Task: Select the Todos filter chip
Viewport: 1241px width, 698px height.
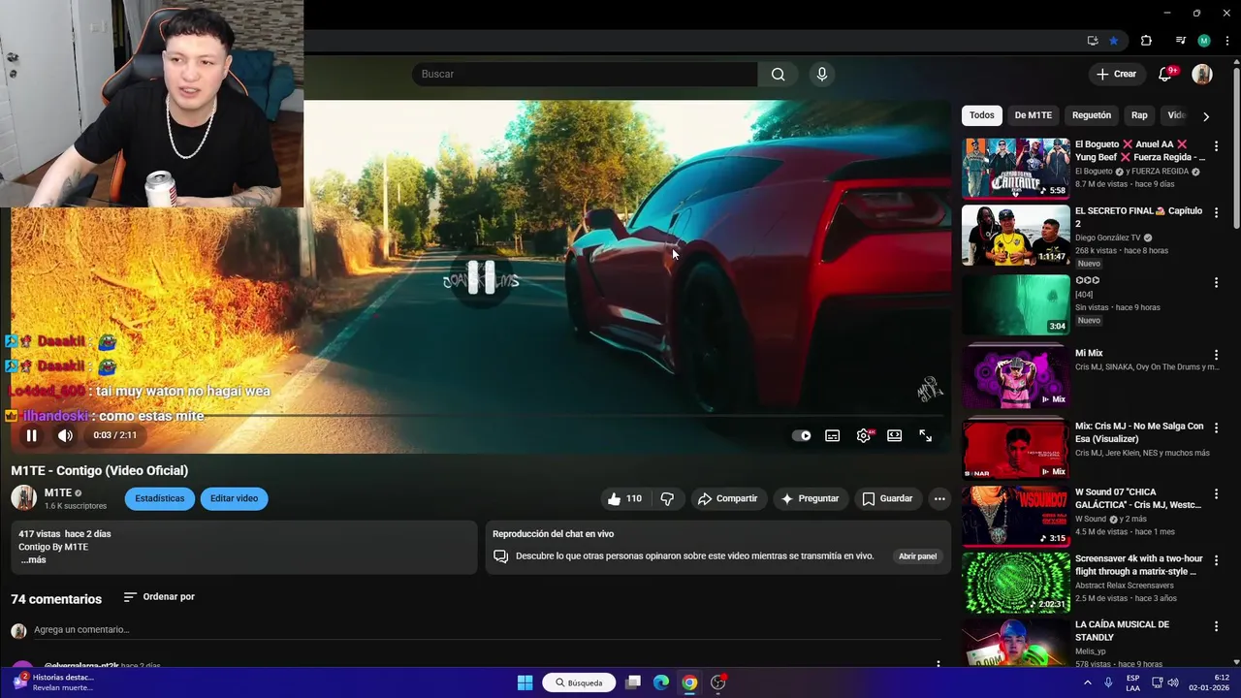Action: click(982, 115)
